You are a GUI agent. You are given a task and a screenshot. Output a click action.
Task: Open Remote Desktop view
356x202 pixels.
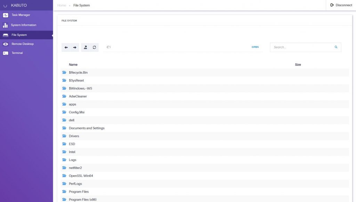(x=23, y=44)
